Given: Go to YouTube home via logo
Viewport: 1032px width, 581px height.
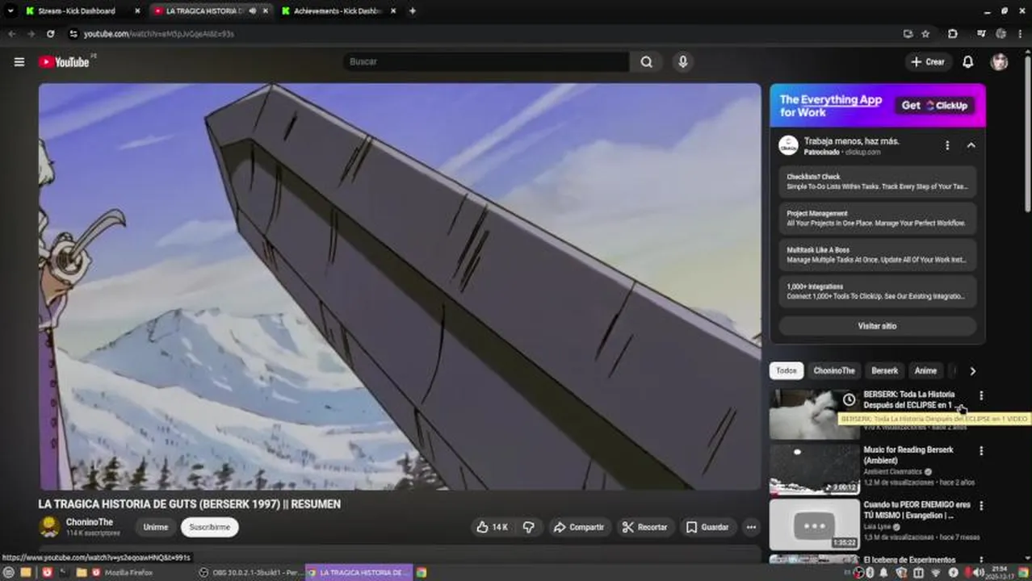Looking at the screenshot, I should click(x=64, y=62).
